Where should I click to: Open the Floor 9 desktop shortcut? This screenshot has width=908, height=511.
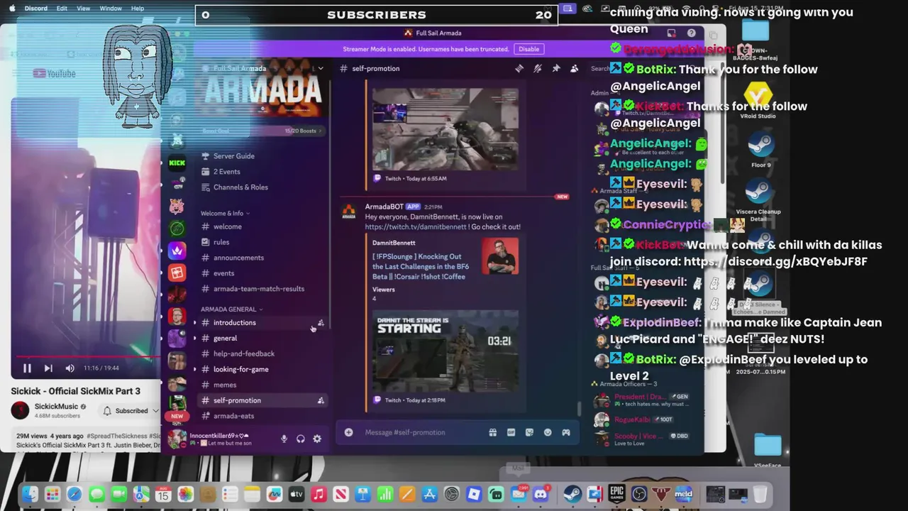coord(760,150)
